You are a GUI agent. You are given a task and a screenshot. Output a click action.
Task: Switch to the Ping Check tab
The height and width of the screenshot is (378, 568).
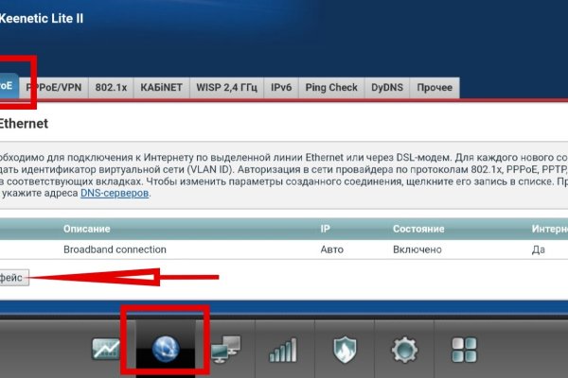(x=331, y=88)
